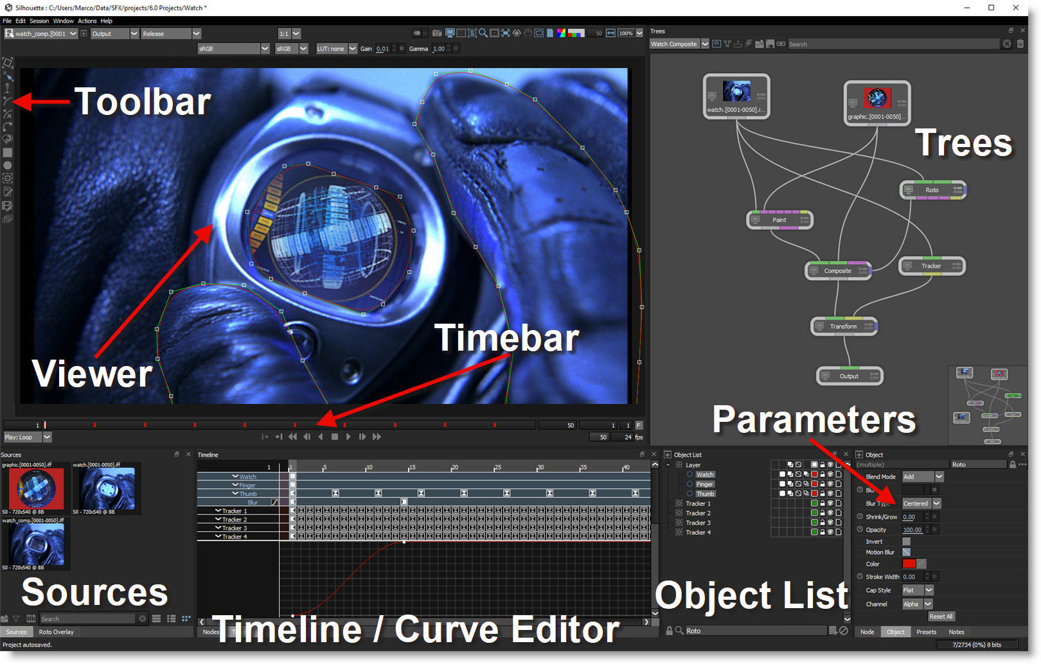Click the RGB channels color icon above viewer

coord(561,33)
